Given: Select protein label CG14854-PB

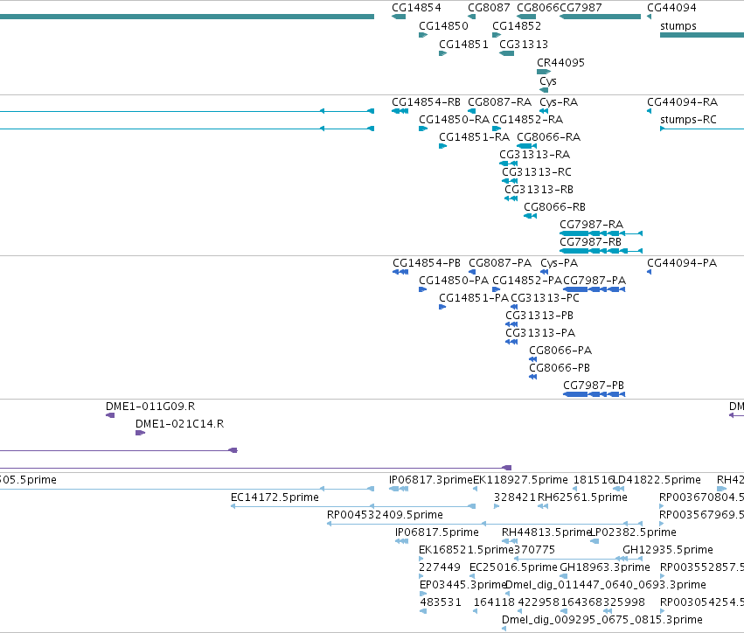Looking at the screenshot, I should [x=426, y=263].
